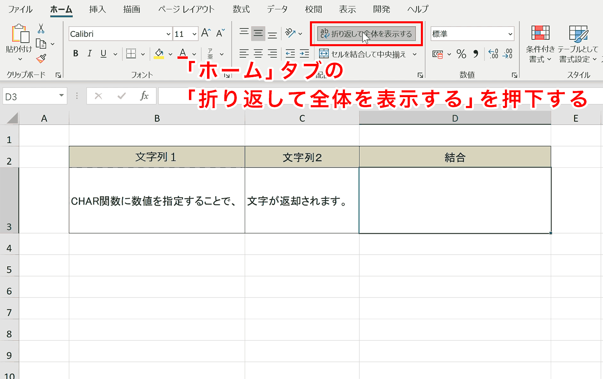Image resolution: width=603 pixels, height=379 pixels.
Task: Open テーブルとして書式設定 format as table
Action: [578, 44]
